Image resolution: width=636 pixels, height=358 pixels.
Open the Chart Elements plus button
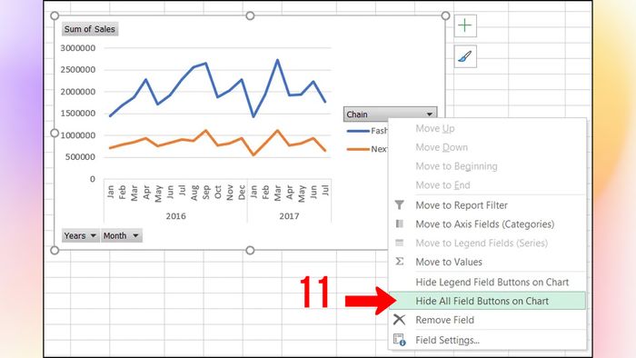click(x=465, y=25)
